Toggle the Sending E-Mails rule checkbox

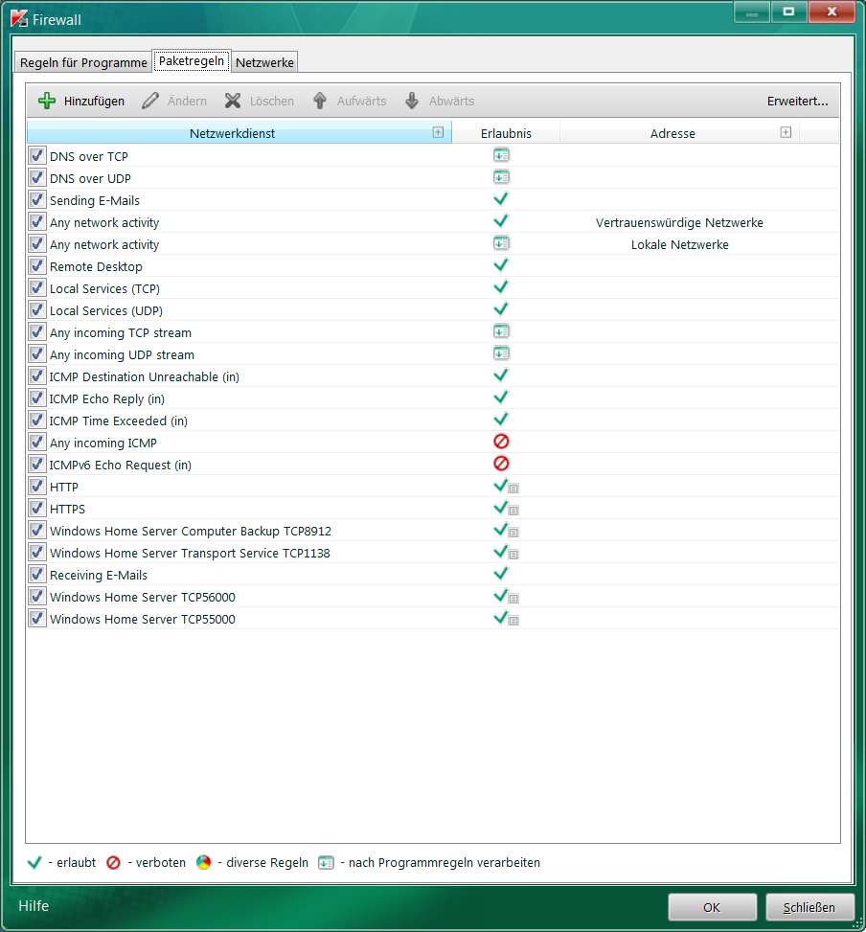(x=36, y=199)
